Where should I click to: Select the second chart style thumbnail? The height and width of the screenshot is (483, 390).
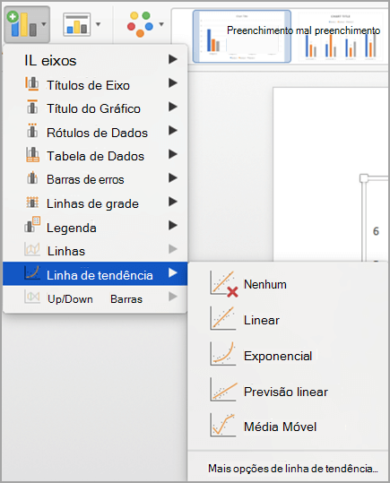[341, 37]
